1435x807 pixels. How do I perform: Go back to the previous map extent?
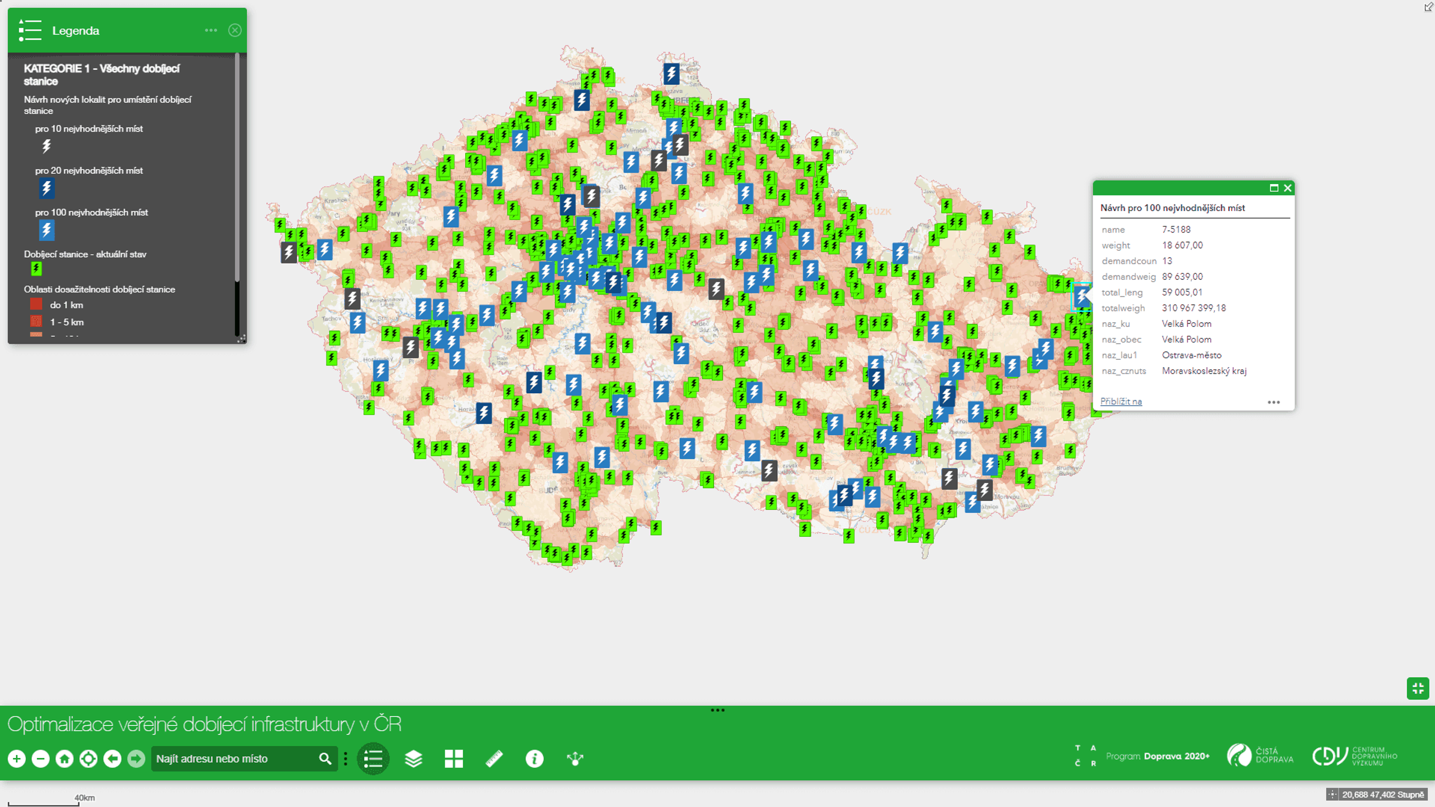(112, 759)
